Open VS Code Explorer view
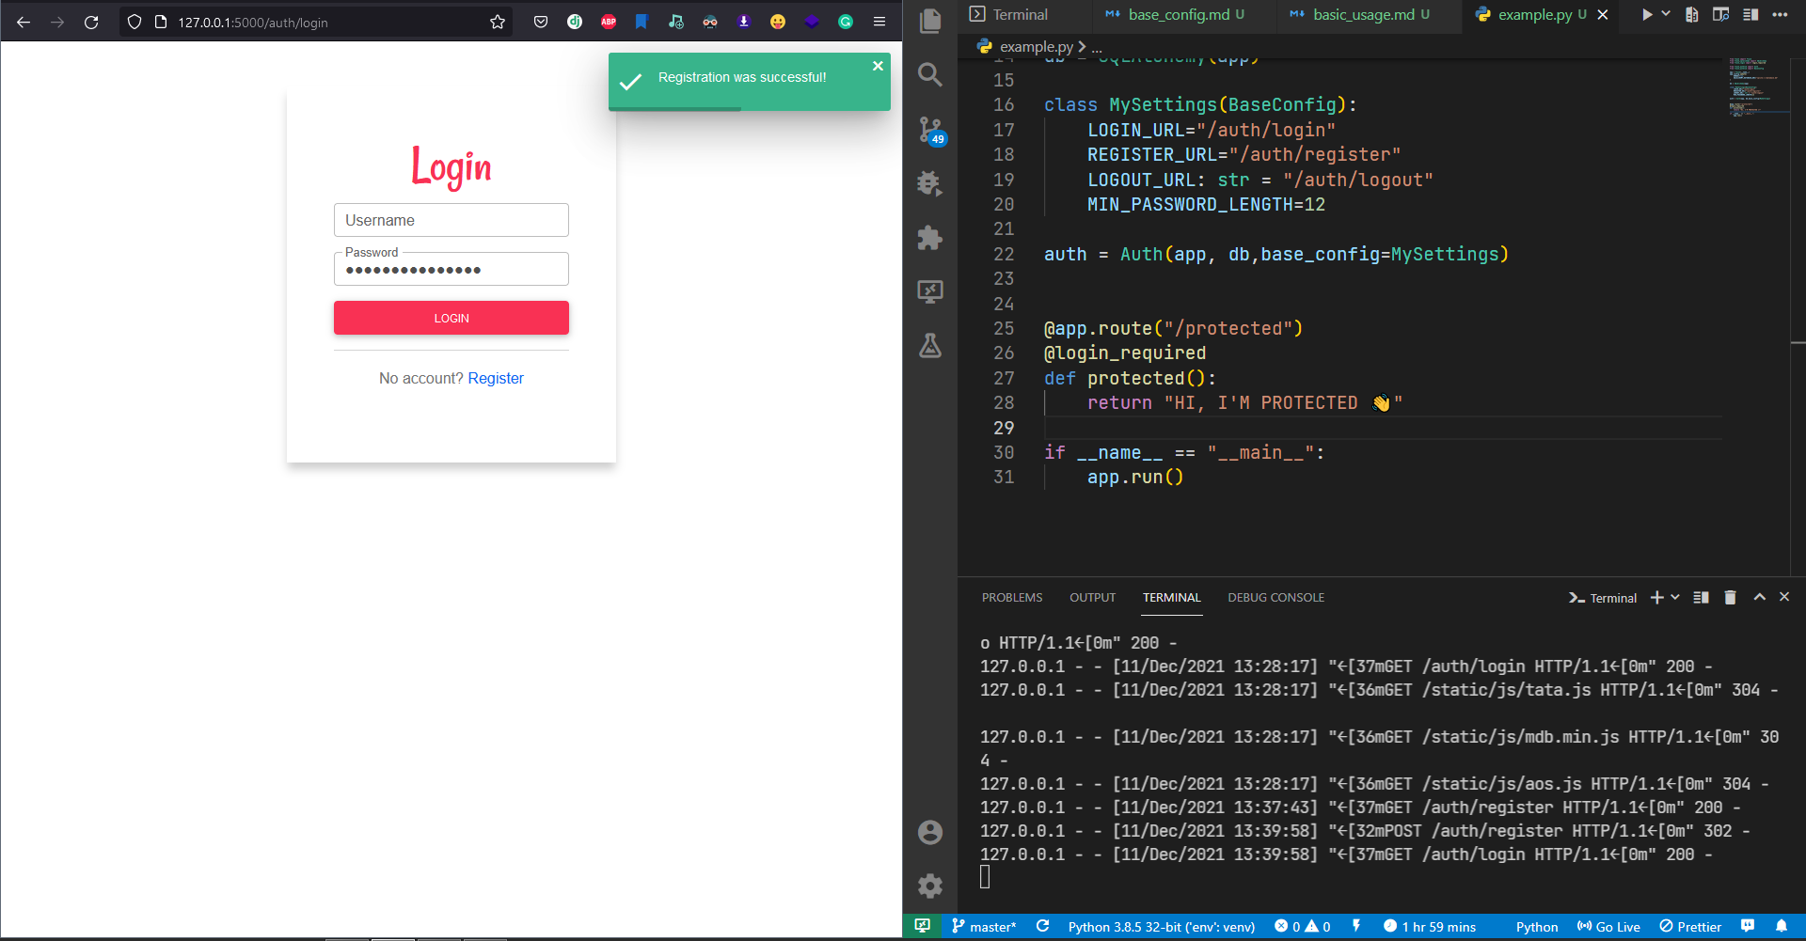This screenshot has width=1806, height=941. click(930, 21)
